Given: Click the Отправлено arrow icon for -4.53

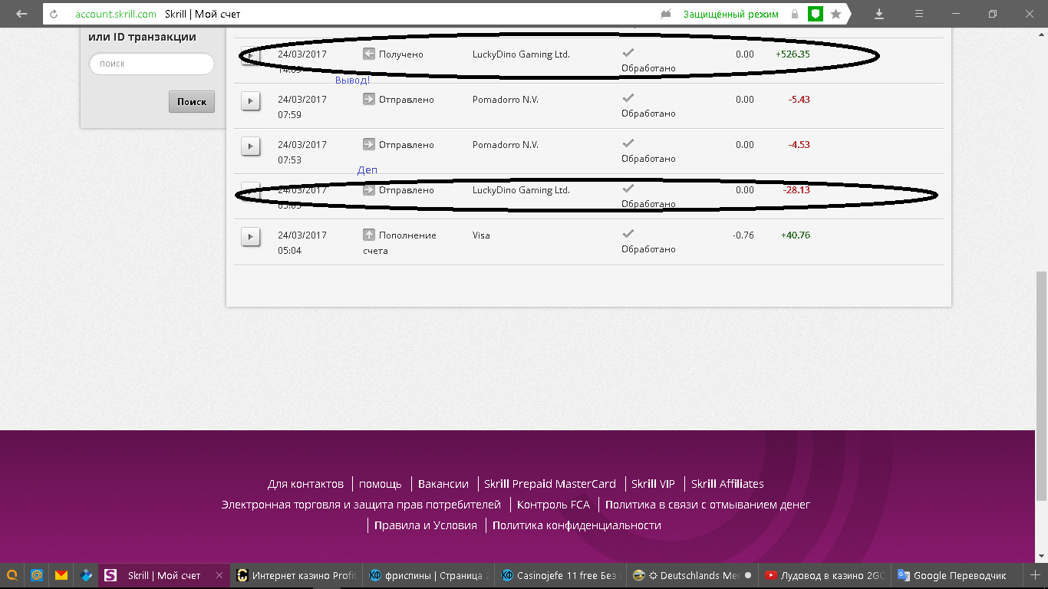Looking at the screenshot, I should pos(369,144).
